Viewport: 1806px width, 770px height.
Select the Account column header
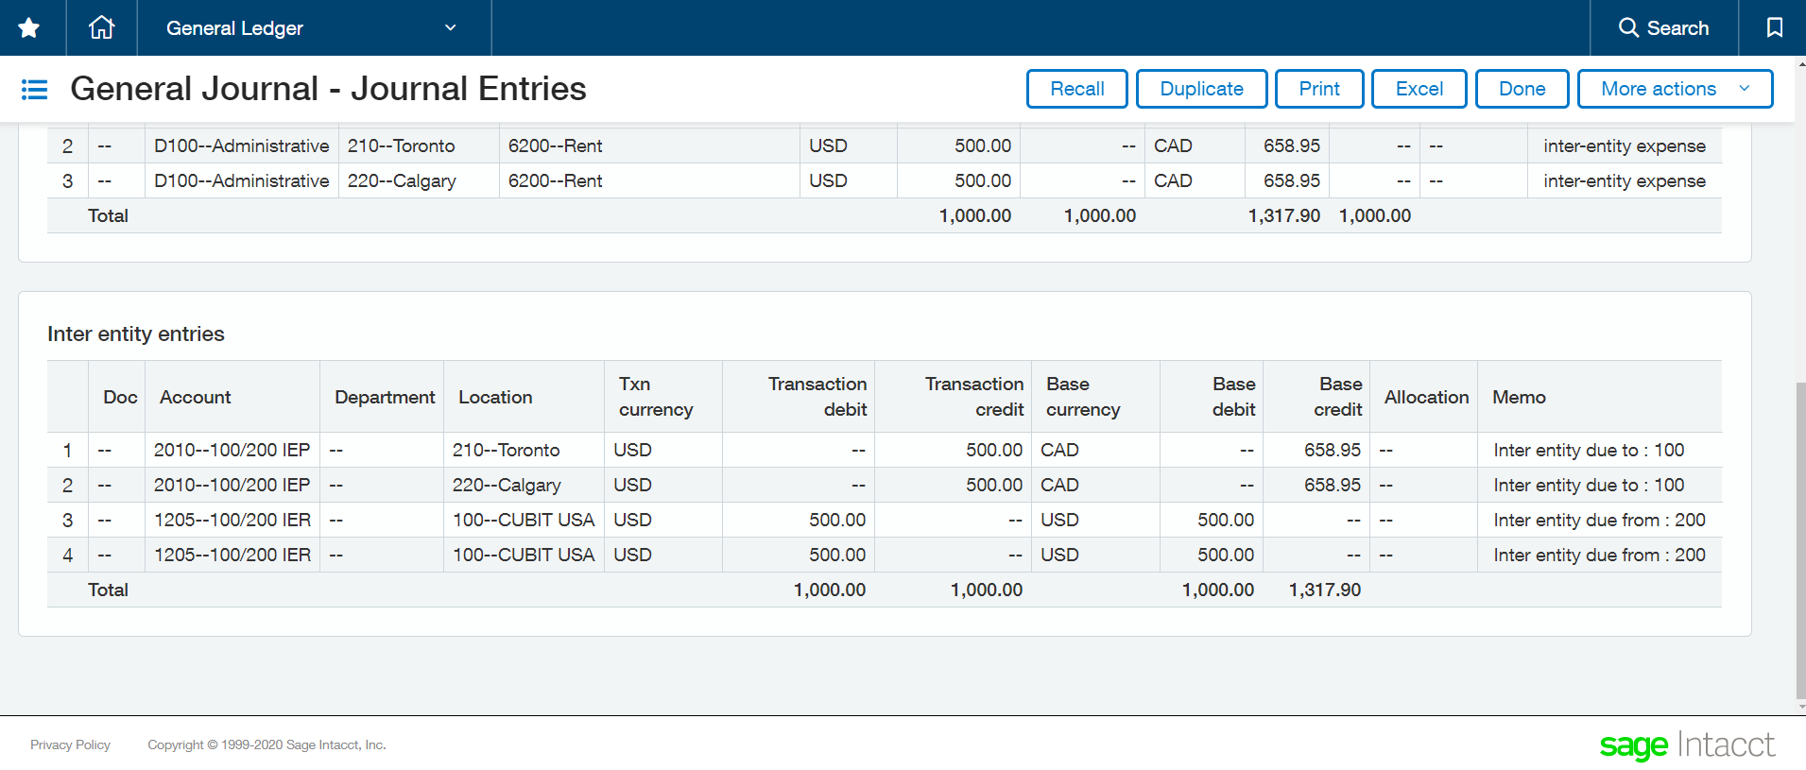click(195, 398)
